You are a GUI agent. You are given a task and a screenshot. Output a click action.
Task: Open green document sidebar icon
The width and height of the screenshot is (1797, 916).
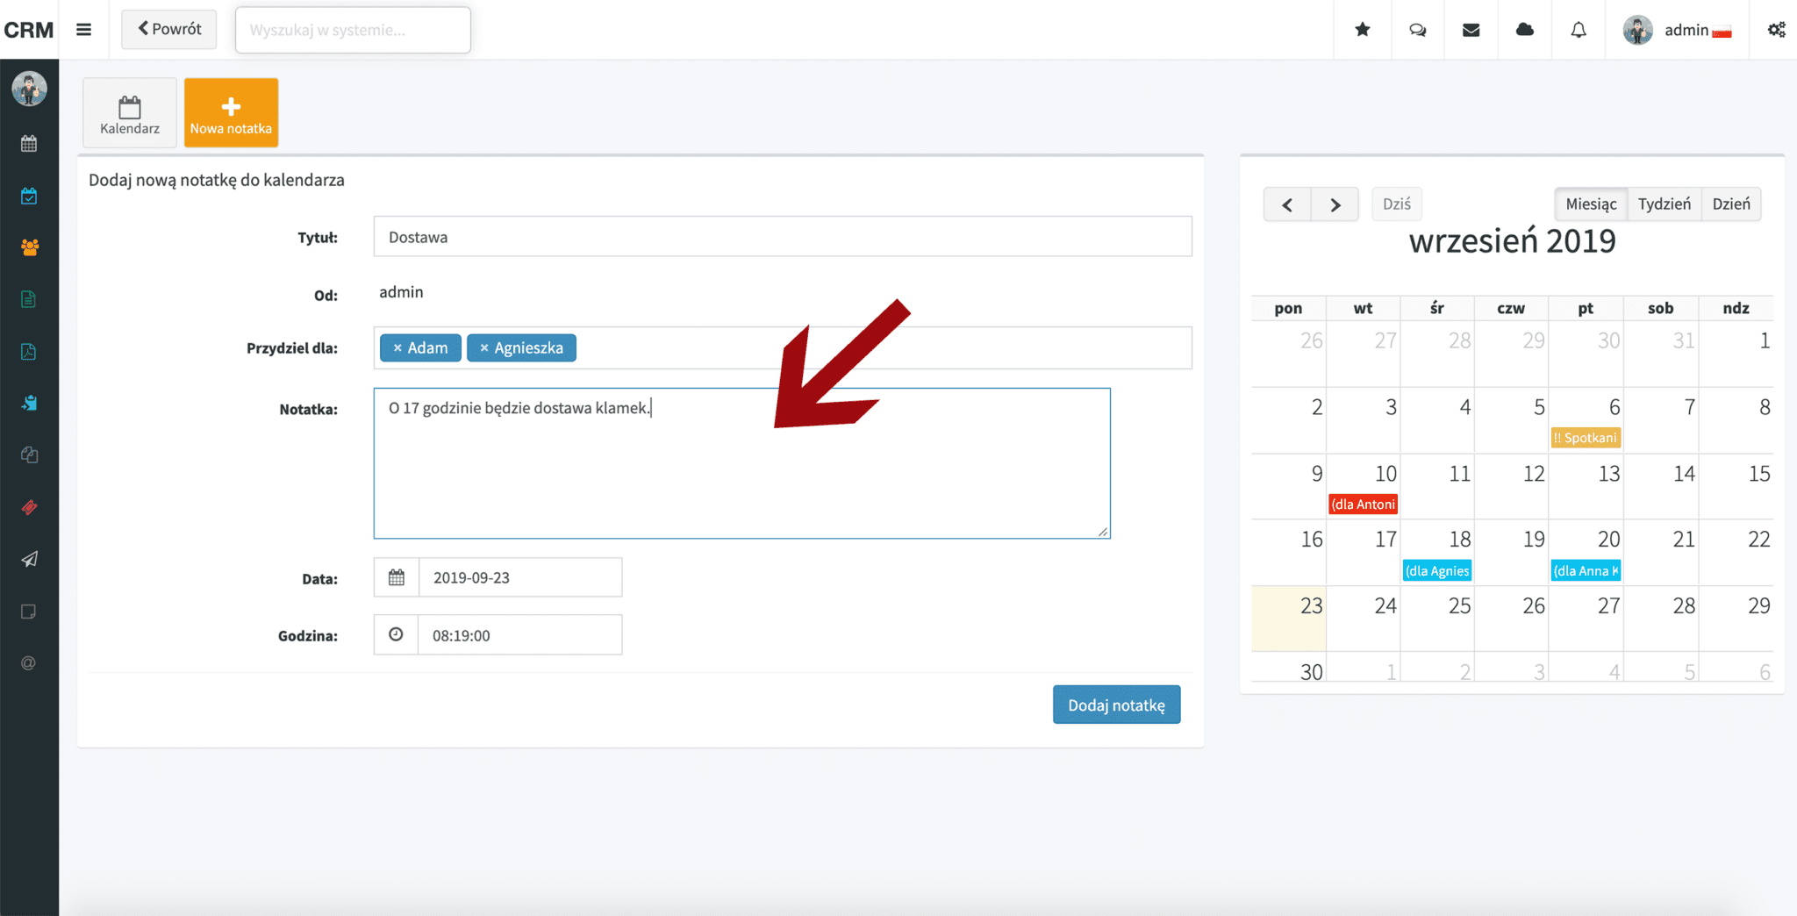point(29,299)
